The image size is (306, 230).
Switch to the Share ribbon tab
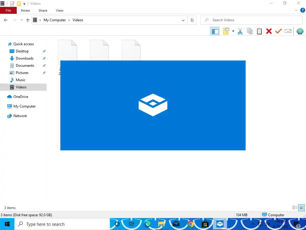(43, 10)
